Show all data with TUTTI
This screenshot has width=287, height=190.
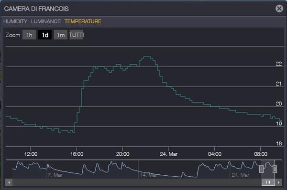(77, 35)
